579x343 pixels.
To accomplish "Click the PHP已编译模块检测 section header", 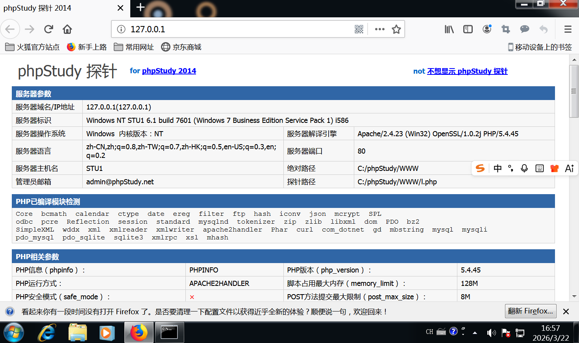I will (x=283, y=201).
